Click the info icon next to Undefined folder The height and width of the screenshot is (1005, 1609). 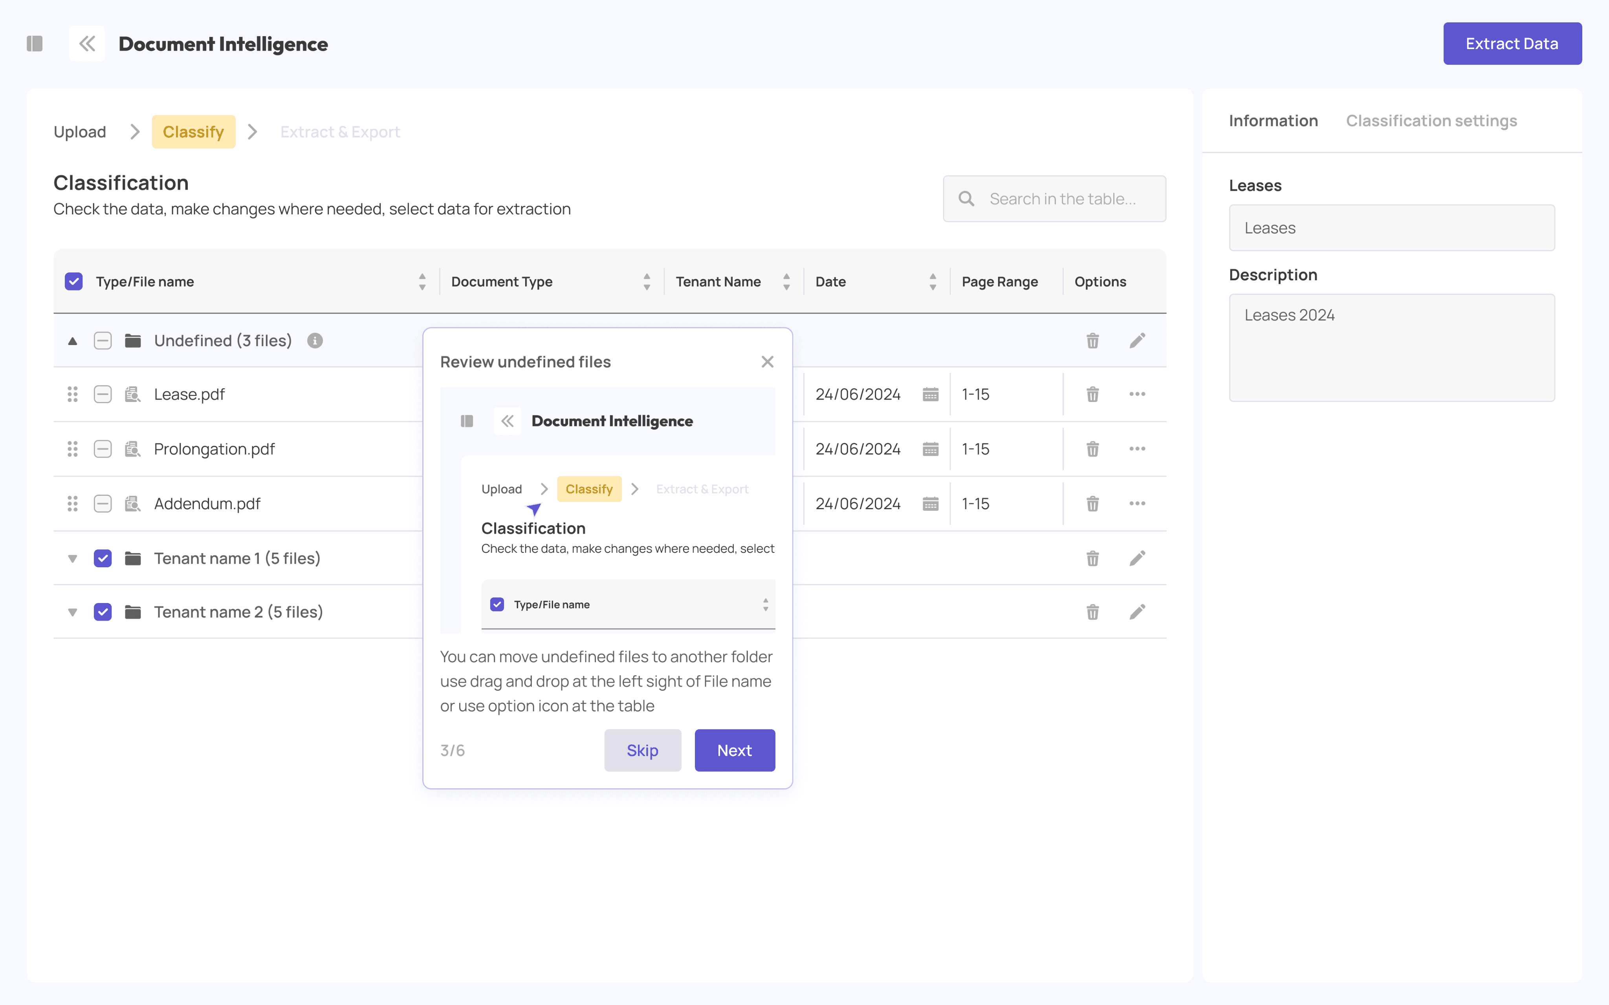pos(315,341)
